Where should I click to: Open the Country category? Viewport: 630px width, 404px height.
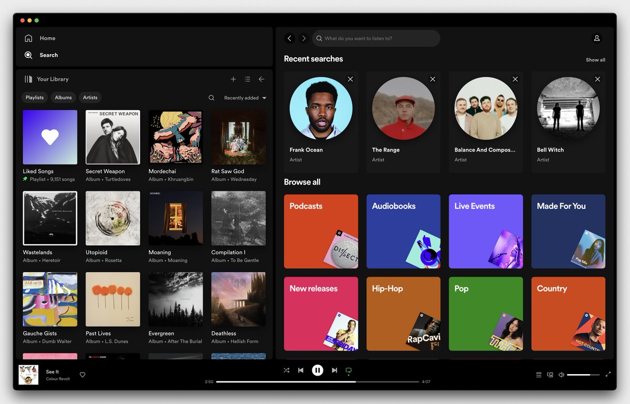[568, 314]
